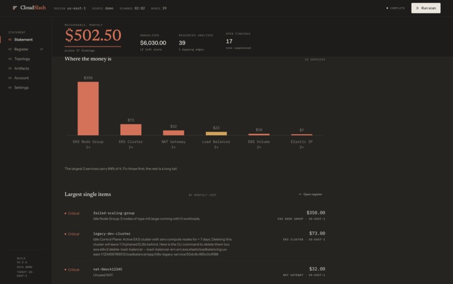Select the legacy-dev-cluster item
Screen dimensions: 453x284
194,244
